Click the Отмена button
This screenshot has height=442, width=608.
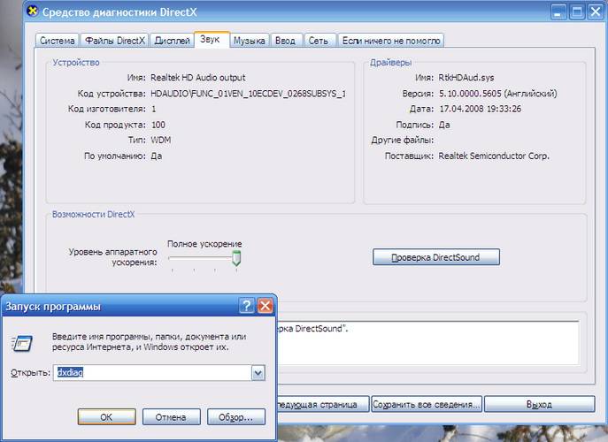[x=171, y=417]
